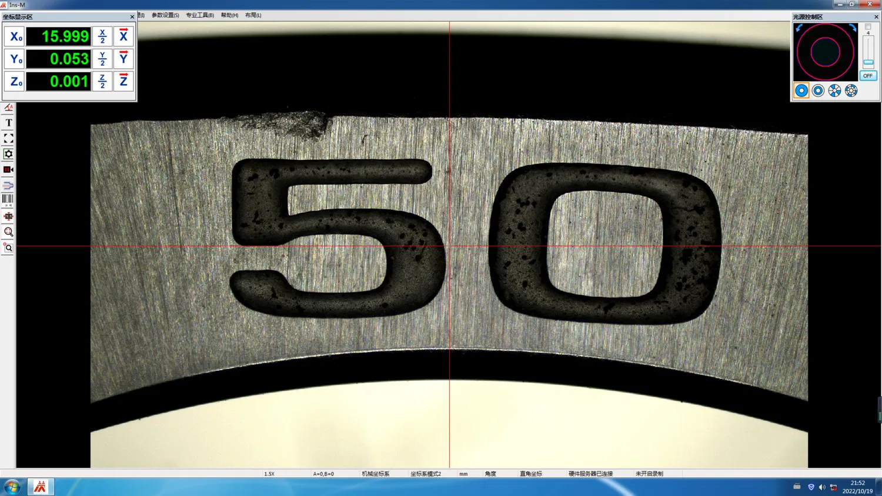This screenshot has width=882, height=496.
Task: Tick the checkbox above the brightness slider
Action: coord(868,27)
